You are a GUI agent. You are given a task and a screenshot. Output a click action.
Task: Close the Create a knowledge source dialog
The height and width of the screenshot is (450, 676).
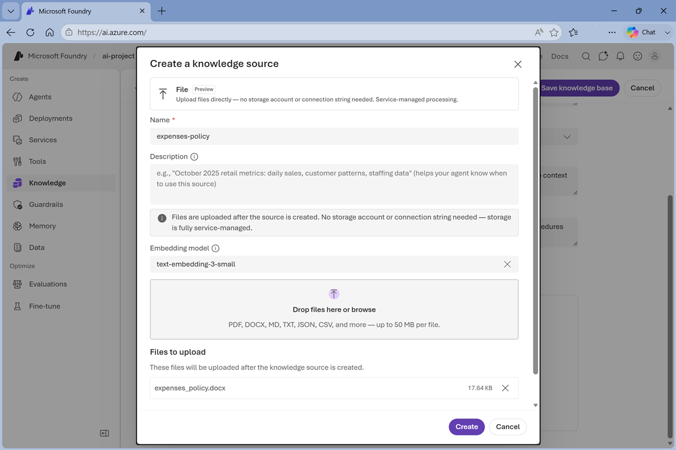518,64
